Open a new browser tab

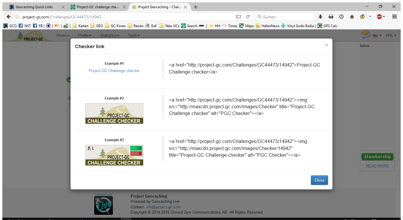(x=196, y=7)
